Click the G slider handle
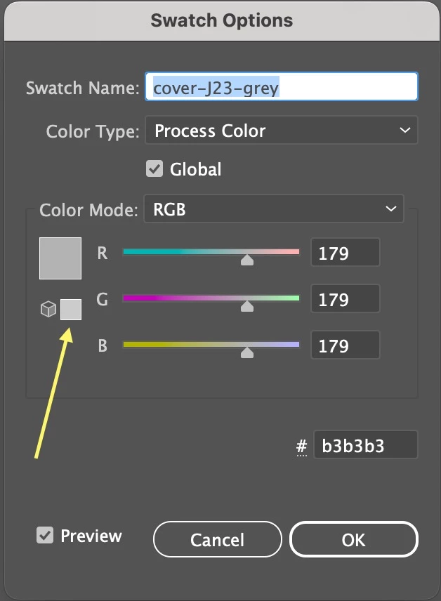This screenshot has width=441, height=601. click(246, 306)
